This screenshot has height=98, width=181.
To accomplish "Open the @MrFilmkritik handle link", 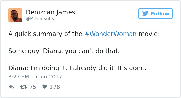I will pyautogui.click(x=40, y=18).
